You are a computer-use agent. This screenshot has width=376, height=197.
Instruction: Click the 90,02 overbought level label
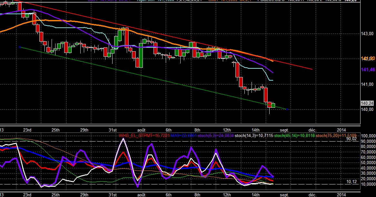[351, 139]
